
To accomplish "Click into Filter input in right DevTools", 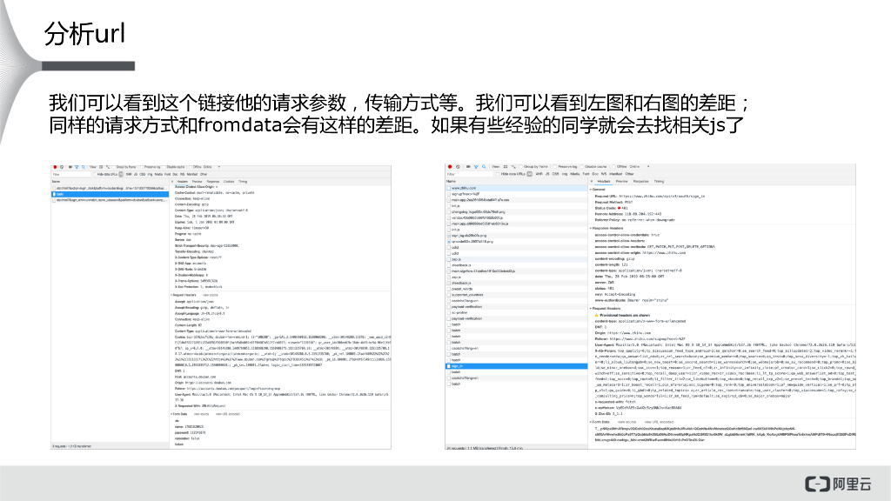I will [469, 174].
